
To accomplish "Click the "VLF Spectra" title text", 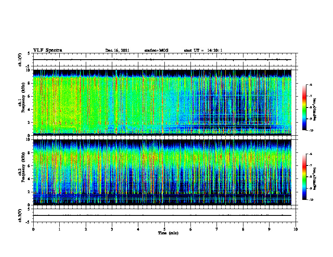I will tap(48, 50).
